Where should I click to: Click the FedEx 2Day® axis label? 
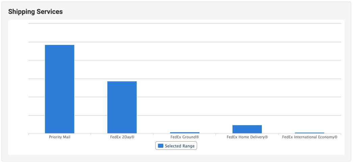coord(122,137)
